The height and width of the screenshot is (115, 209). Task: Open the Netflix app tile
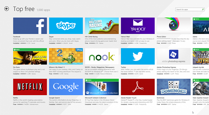click(x=30, y=87)
